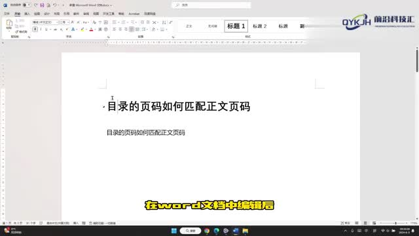Switch to the 插入 Insert tab
This screenshot has height=236, width=419.
tap(27, 14)
